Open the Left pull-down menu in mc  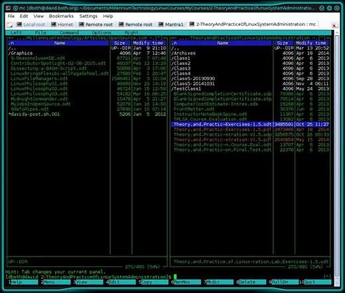coord(16,32)
